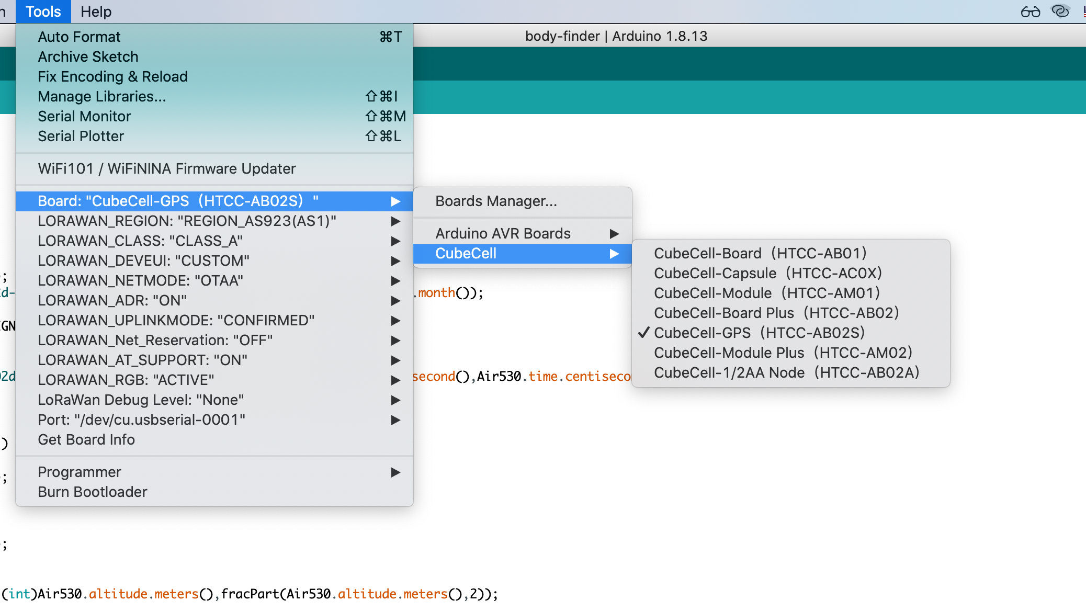1086x612 pixels.
Task: Open Boards Manager
Action: coord(496,201)
